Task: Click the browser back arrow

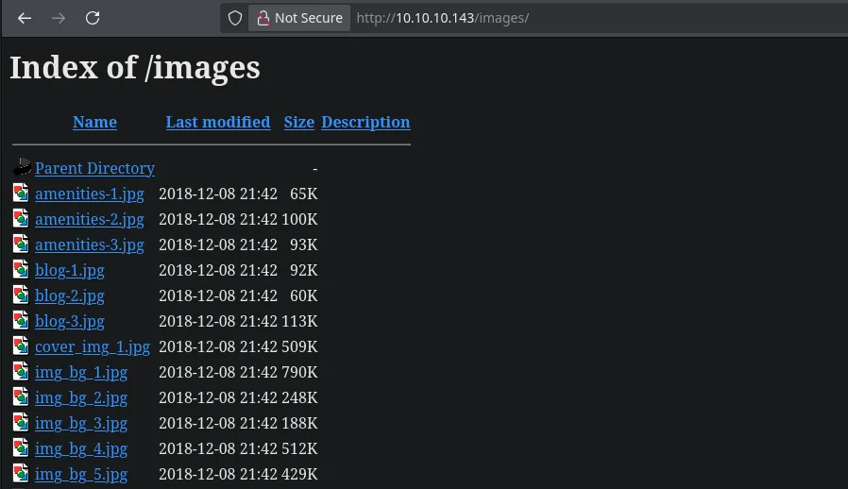Action: coord(25,18)
